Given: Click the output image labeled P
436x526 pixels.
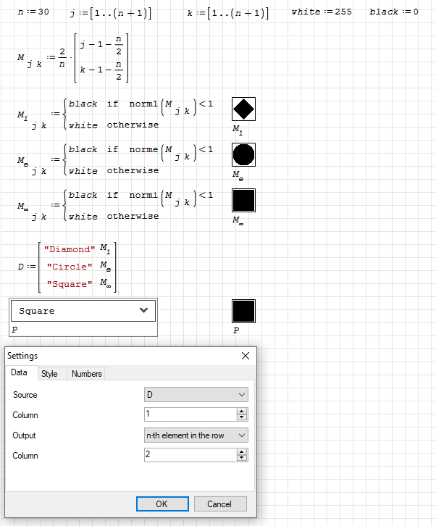Looking at the screenshot, I should (x=244, y=311).
